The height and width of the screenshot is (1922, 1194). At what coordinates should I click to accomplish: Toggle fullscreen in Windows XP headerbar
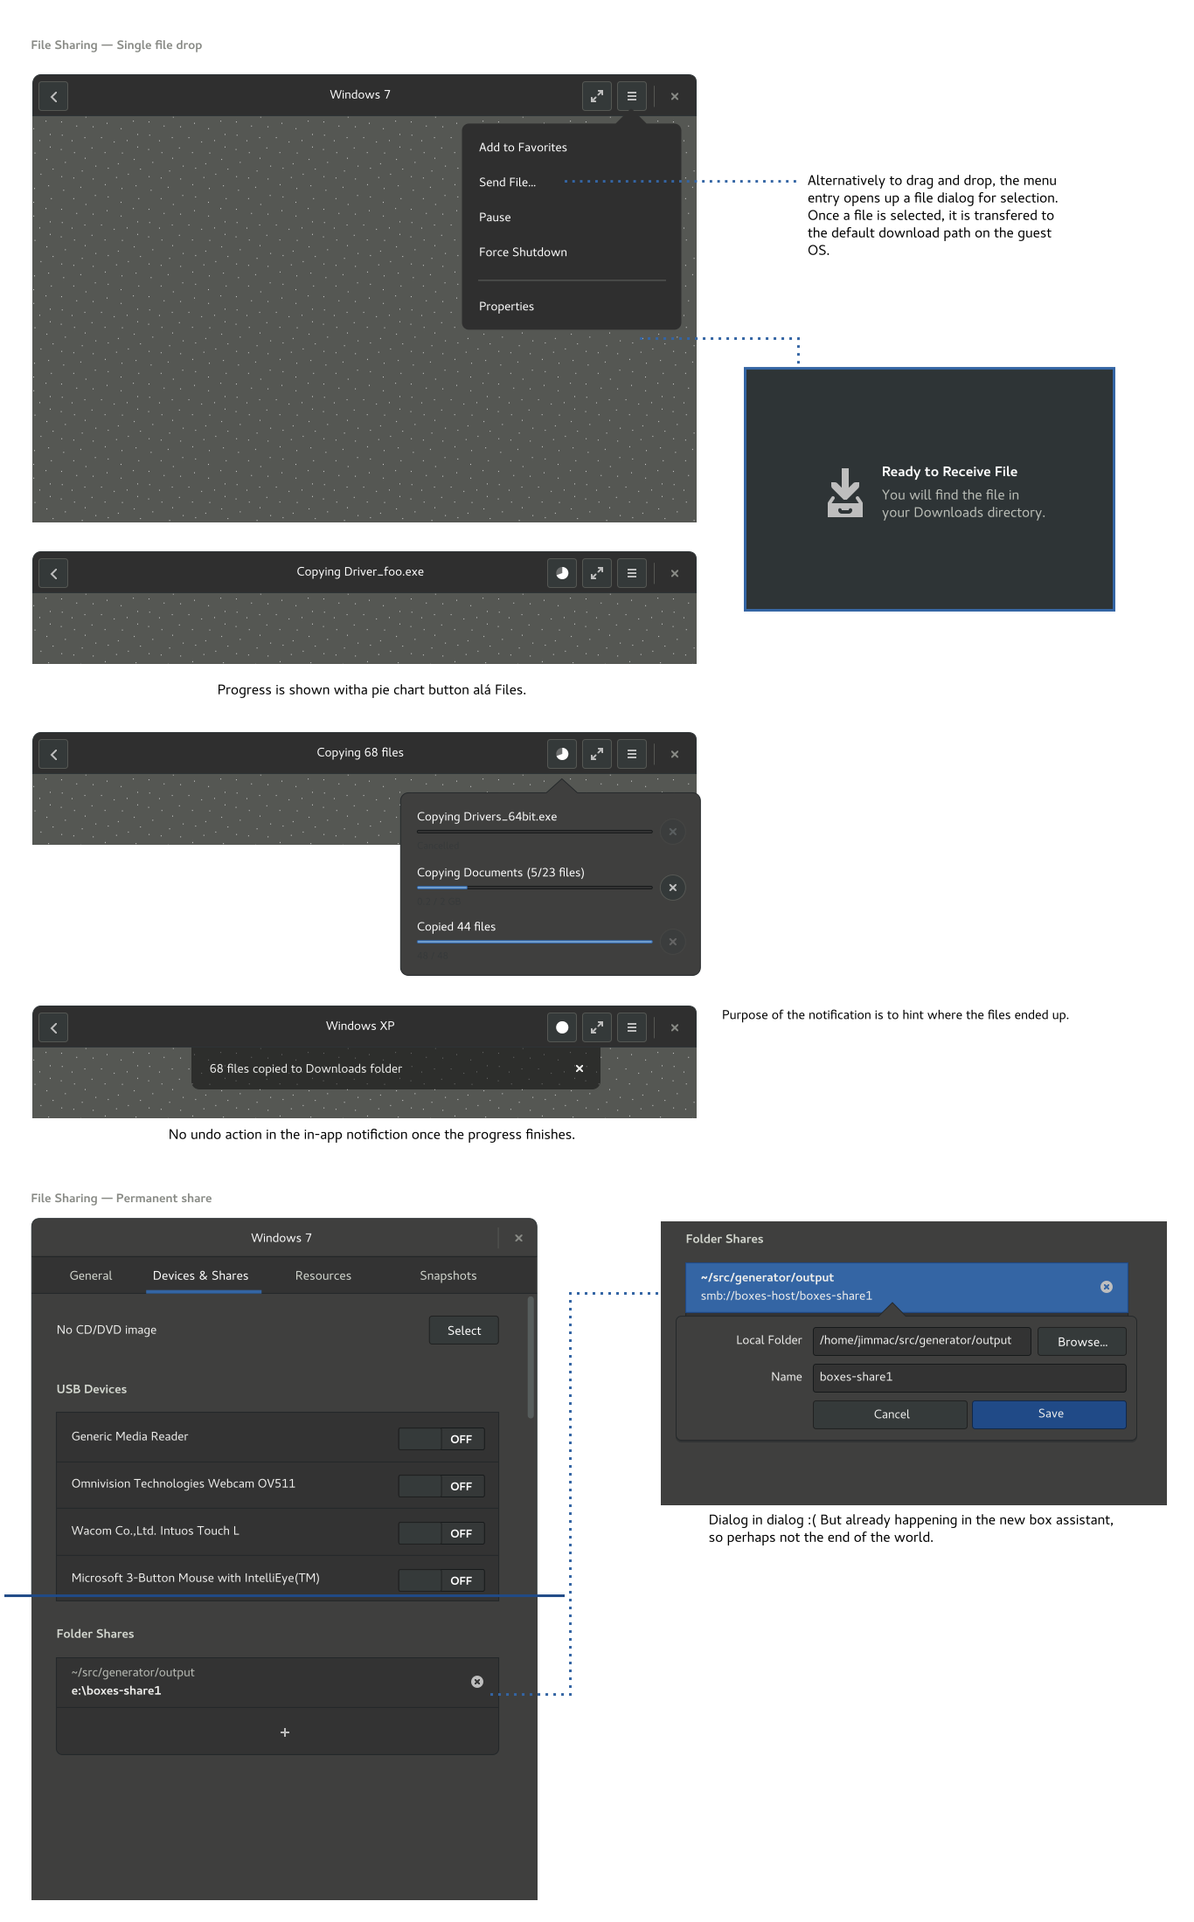597,1027
